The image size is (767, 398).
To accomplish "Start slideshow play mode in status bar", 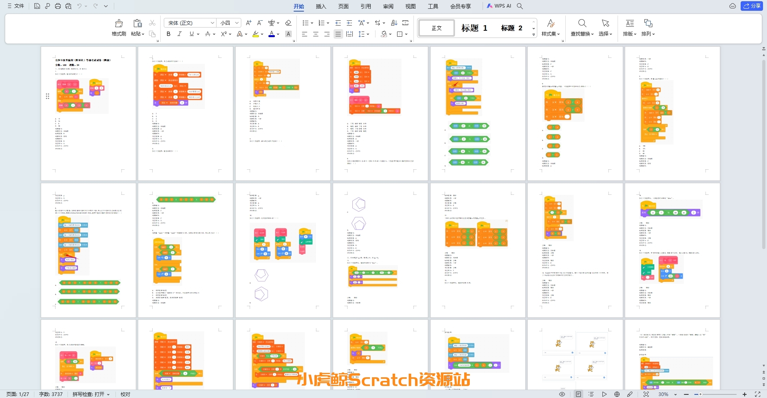I will tap(604, 394).
